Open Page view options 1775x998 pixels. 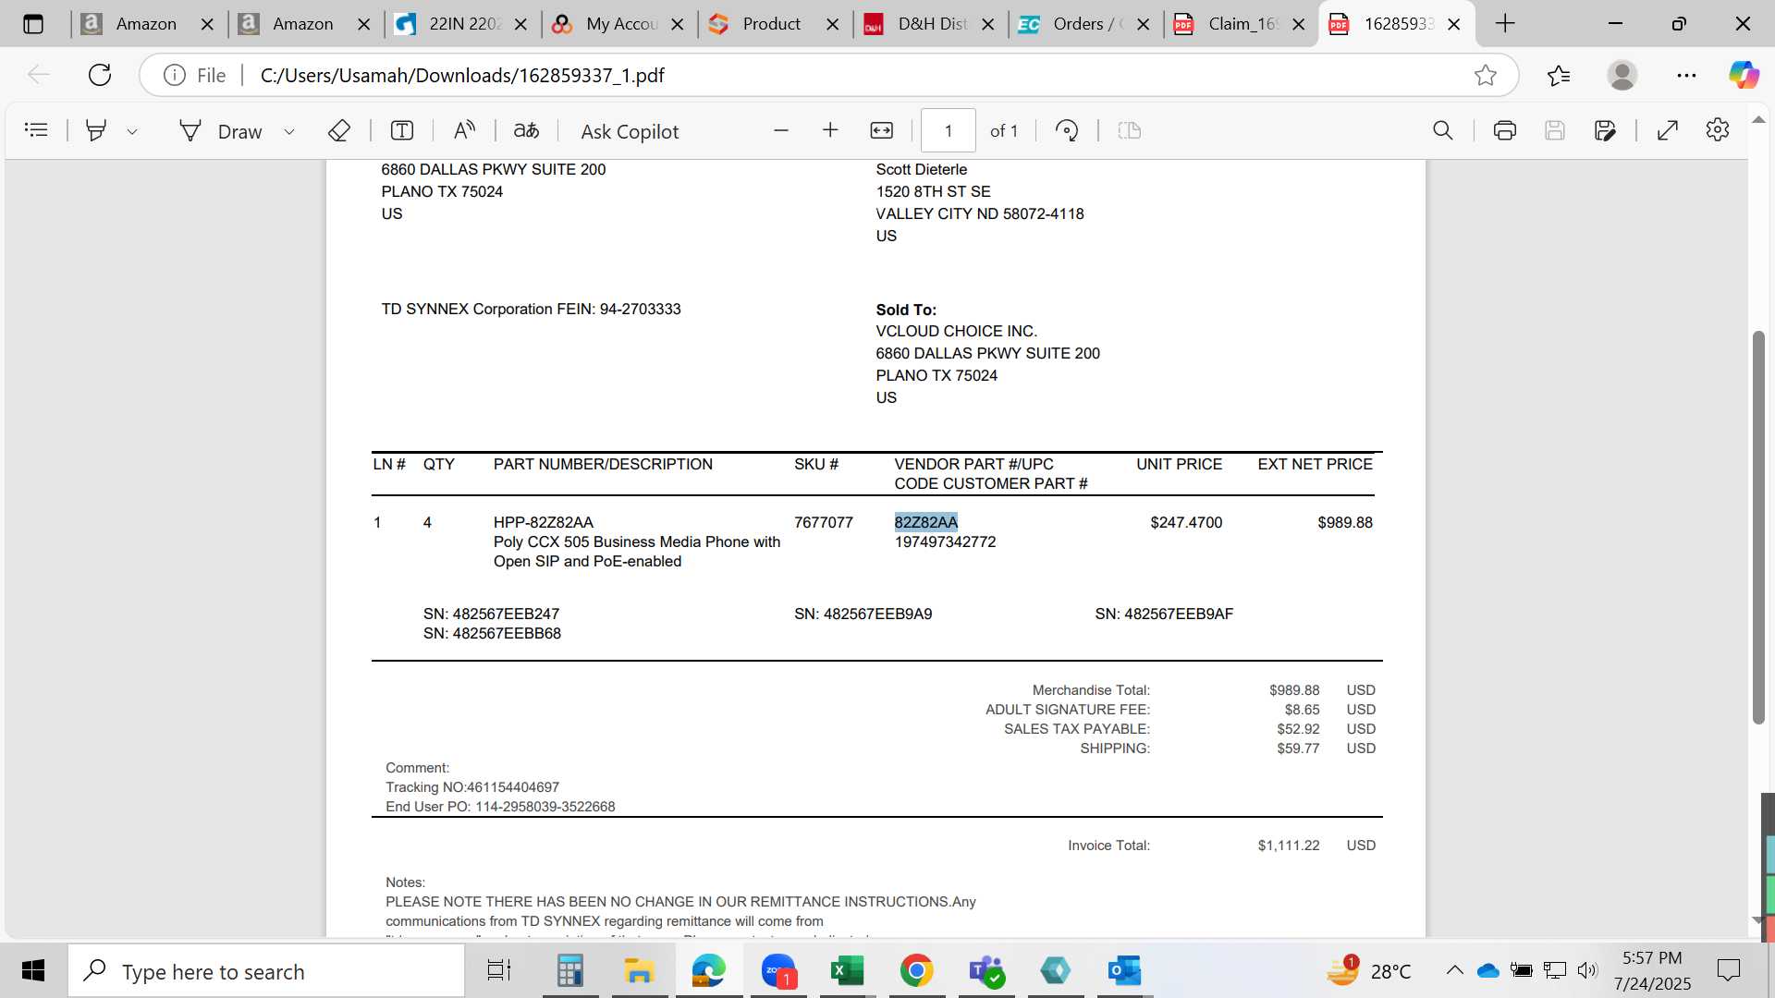[1130, 130]
